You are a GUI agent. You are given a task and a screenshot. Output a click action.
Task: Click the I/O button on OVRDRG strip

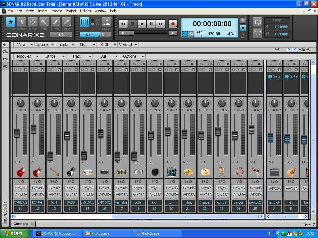click(21, 182)
